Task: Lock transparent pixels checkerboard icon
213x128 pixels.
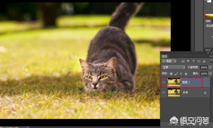Action: [171, 74]
